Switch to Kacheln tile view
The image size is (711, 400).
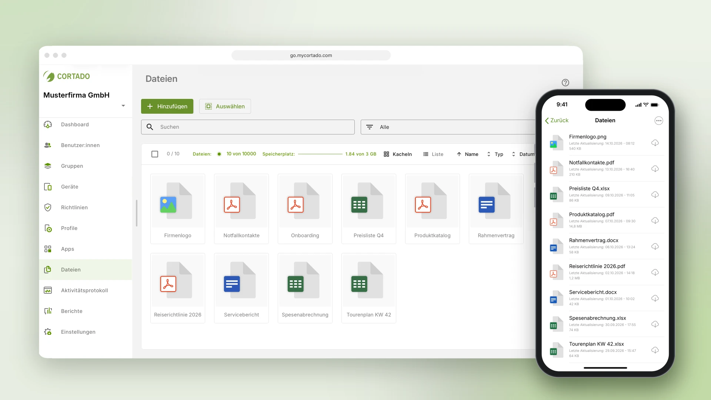coord(398,154)
